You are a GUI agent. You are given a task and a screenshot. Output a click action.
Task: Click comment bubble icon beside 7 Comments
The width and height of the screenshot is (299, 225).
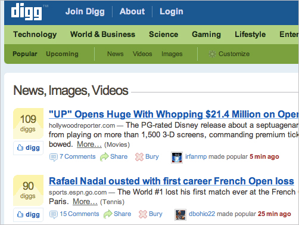(54, 157)
